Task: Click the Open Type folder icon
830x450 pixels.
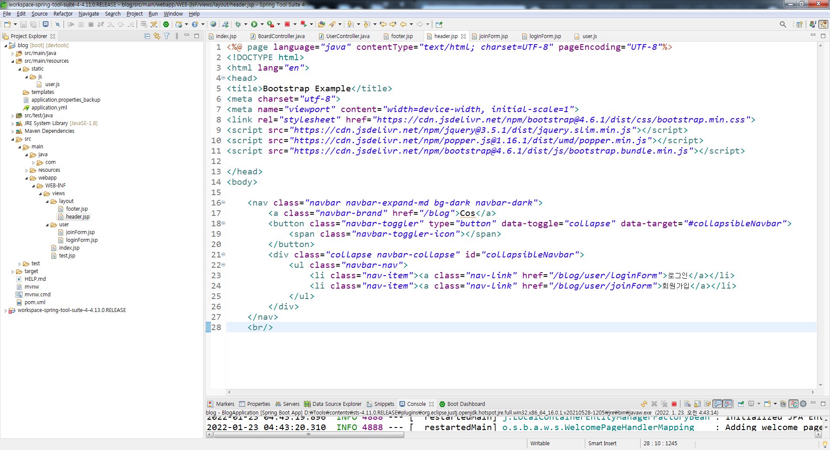Action: pos(322,24)
